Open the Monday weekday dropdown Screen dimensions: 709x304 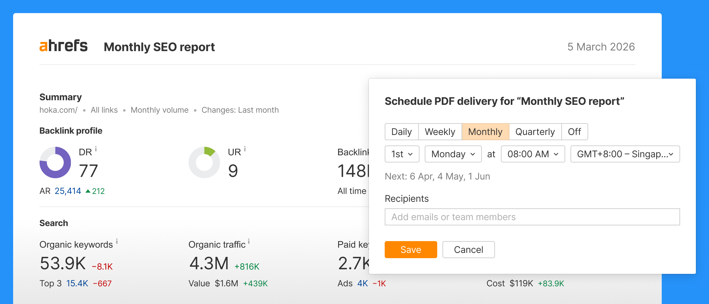453,154
